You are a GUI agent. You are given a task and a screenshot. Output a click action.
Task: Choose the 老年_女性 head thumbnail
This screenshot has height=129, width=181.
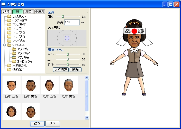[x=50, y=85]
